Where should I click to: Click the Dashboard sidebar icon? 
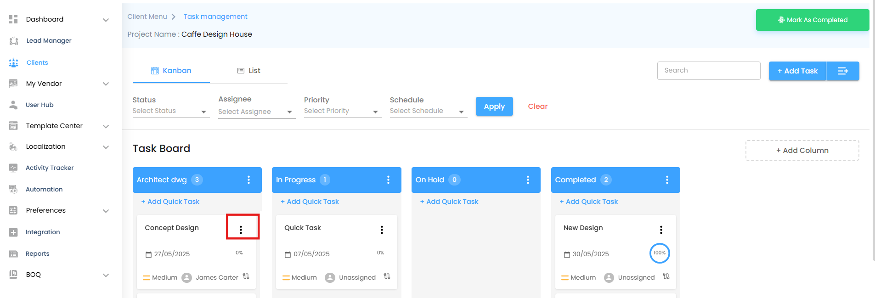[x=13, y=19]
